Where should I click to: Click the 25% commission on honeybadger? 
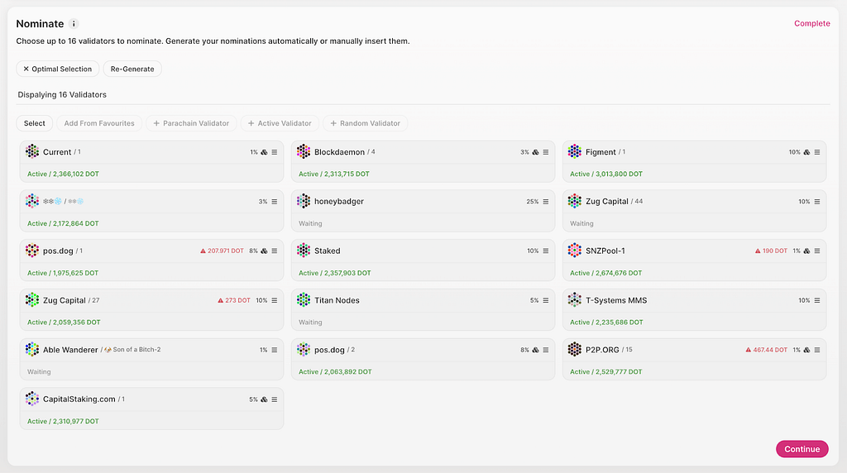coord(533,202)
